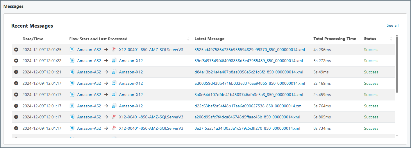Click the X12 icon beside the d84e13b21 message
This screenshot has width=411, height=148.
tap(114, 72)
